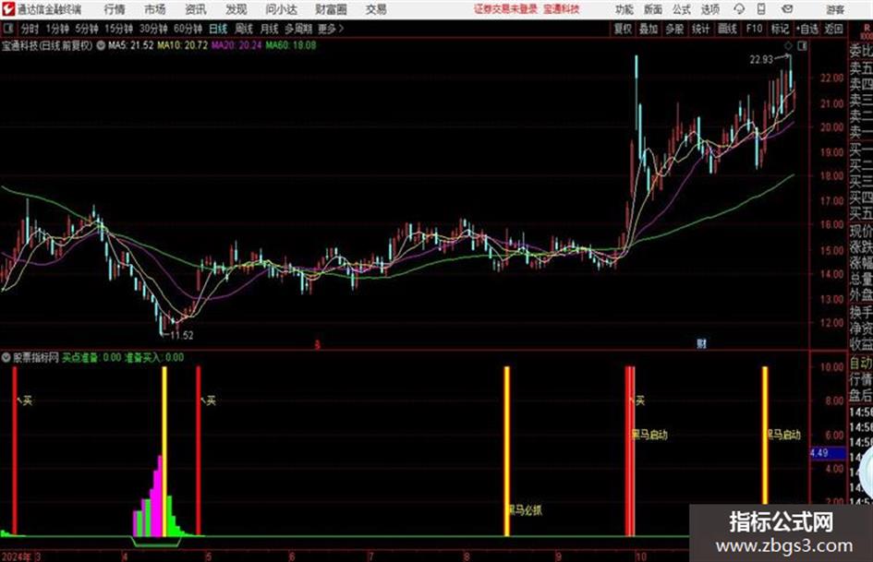Screen dimensions: 873x562
Task: Switch to the 1分钟 period tab
Action: pyautogui.click(x=57, y=29)
